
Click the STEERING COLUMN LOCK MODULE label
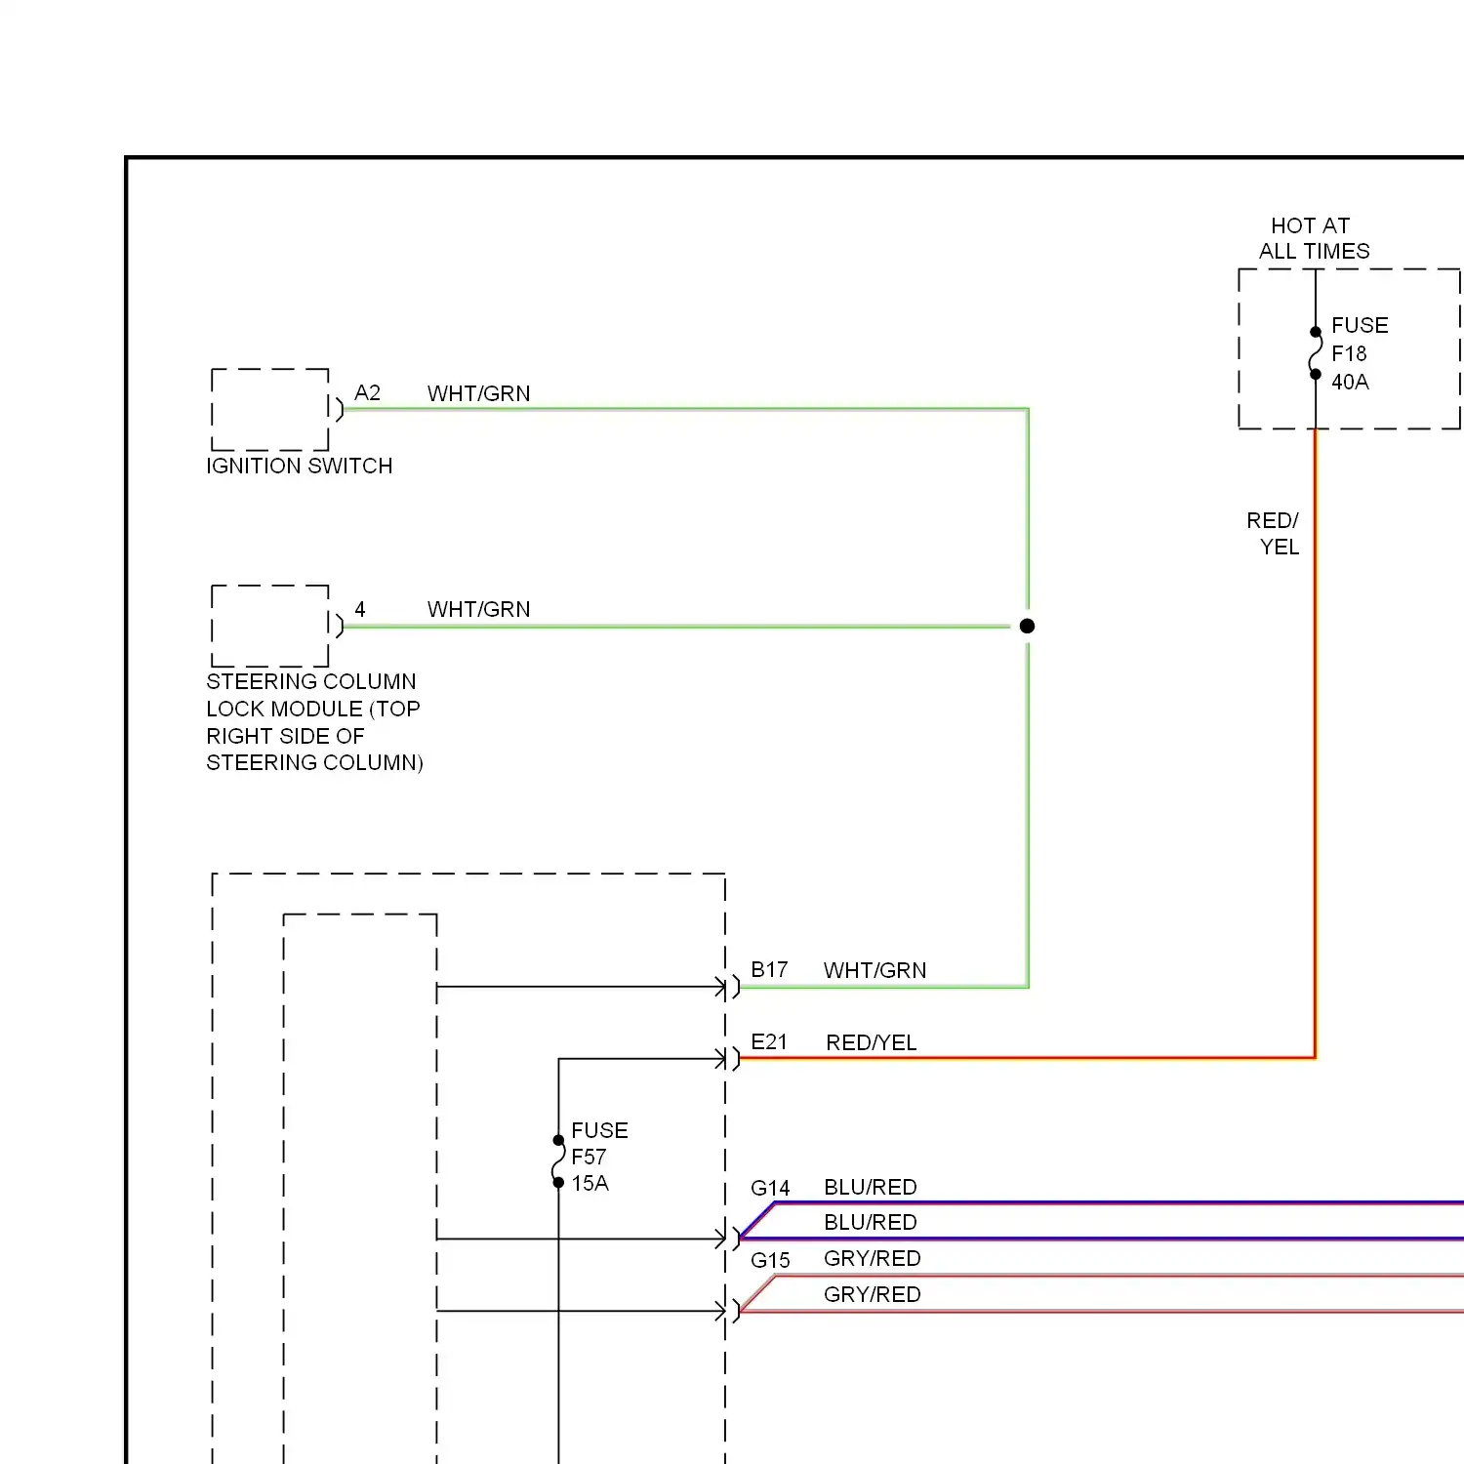pos(314,722)
